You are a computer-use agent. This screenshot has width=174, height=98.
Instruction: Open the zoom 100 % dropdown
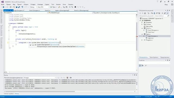pyautogui.click(x=7, y=72)
